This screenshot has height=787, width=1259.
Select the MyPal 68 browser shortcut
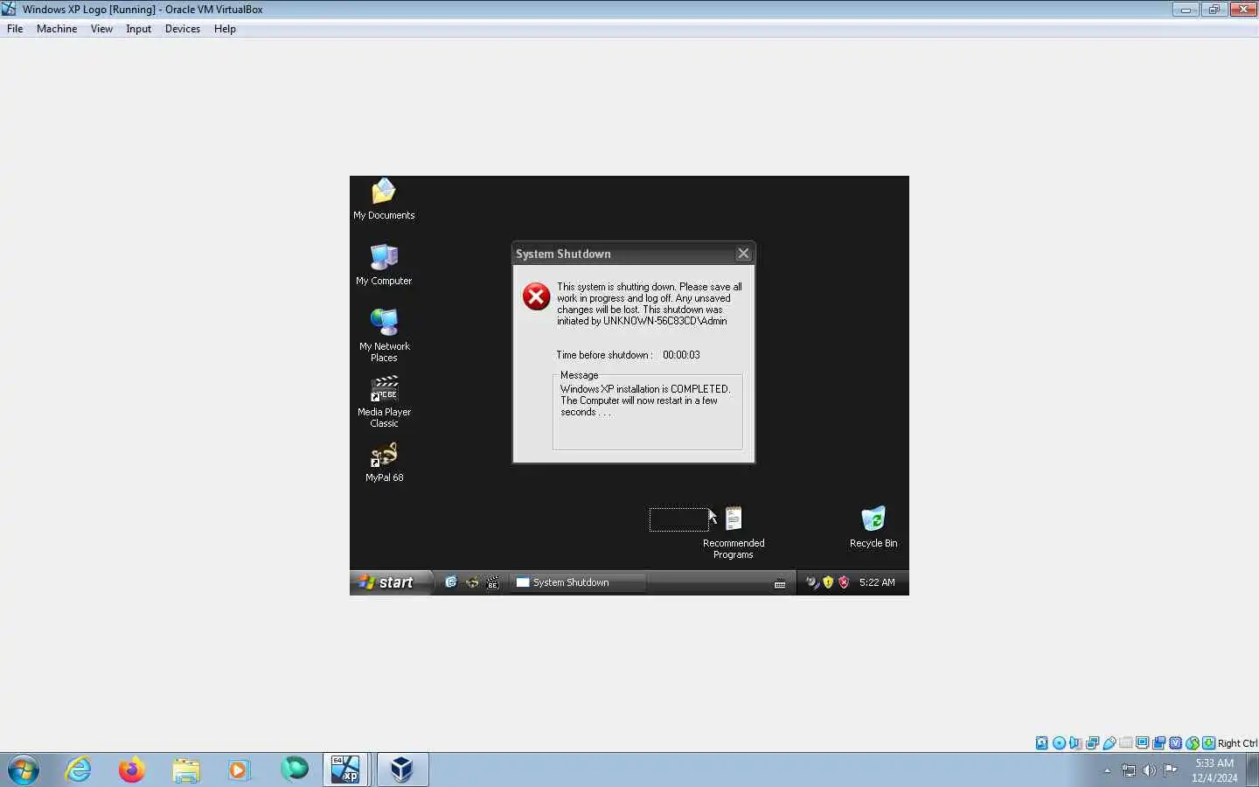point(384,463)
